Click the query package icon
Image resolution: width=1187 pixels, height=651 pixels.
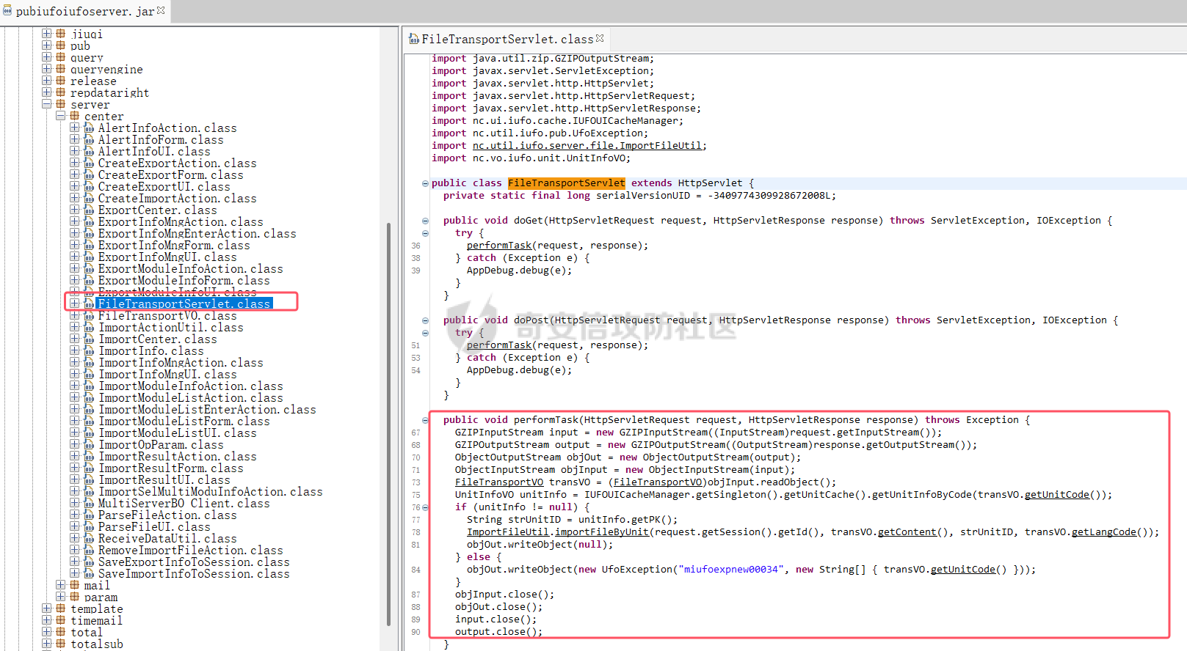click(60, 57)
